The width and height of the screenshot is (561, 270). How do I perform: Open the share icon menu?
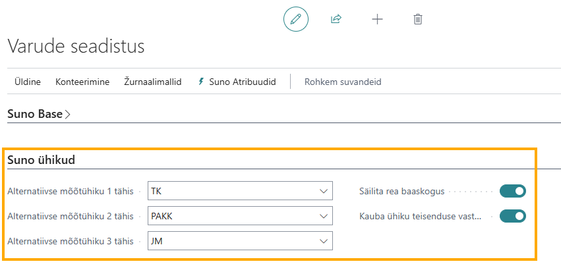pyautogui.click(x=336, y=19)
